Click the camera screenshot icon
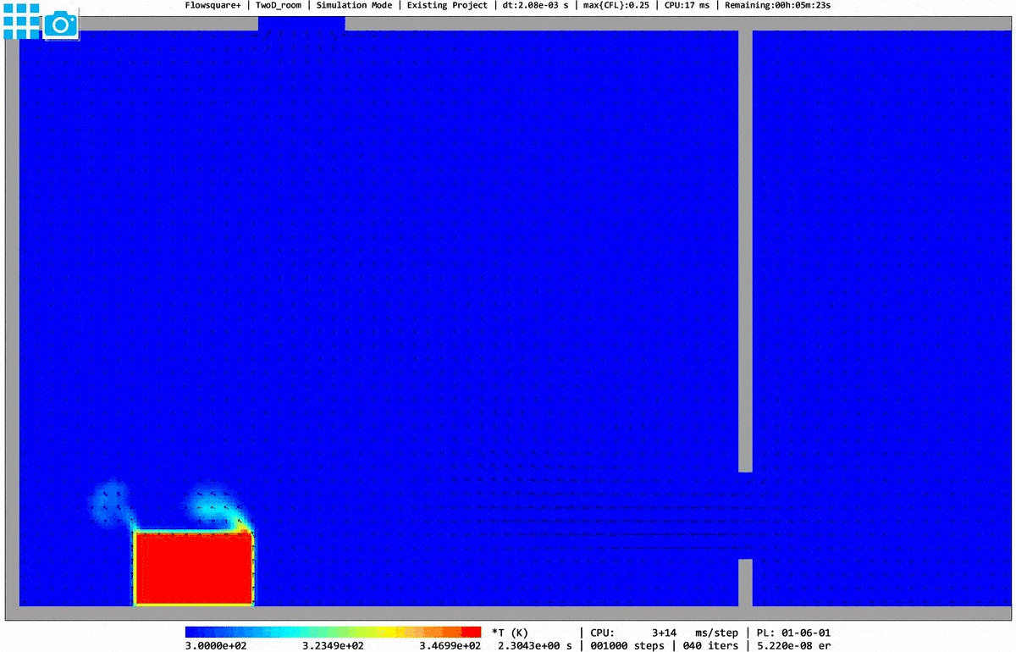 click(60, 23)
